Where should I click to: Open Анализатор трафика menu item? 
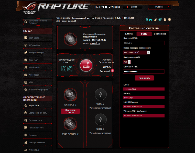38,90
